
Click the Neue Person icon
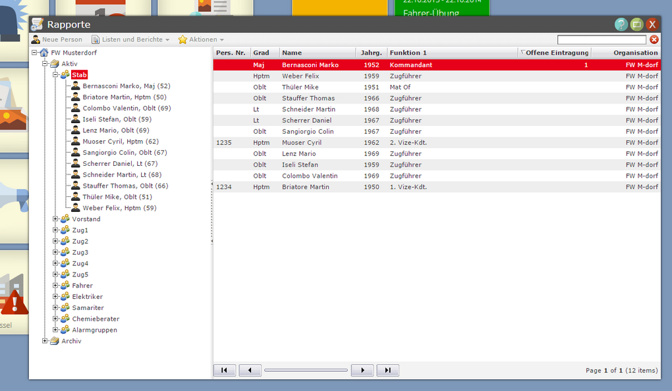pyautogui.click(x=36, y=39)
